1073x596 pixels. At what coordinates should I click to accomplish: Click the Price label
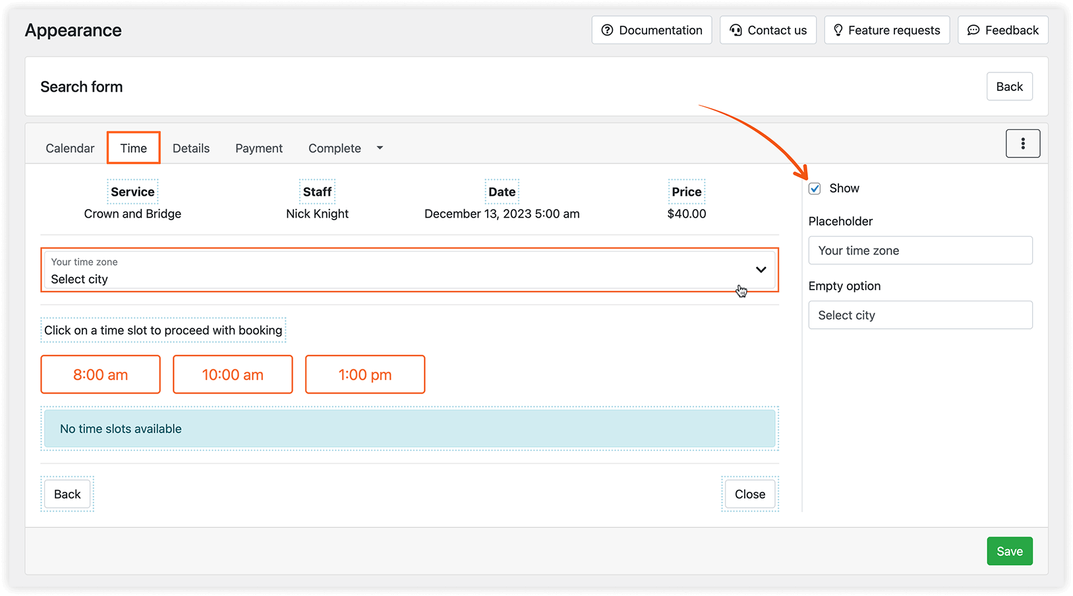(x=687, y=192)
